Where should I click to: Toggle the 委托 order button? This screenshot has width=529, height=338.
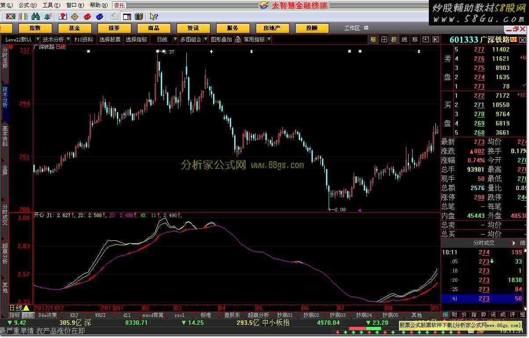click(x=119, y=5)
